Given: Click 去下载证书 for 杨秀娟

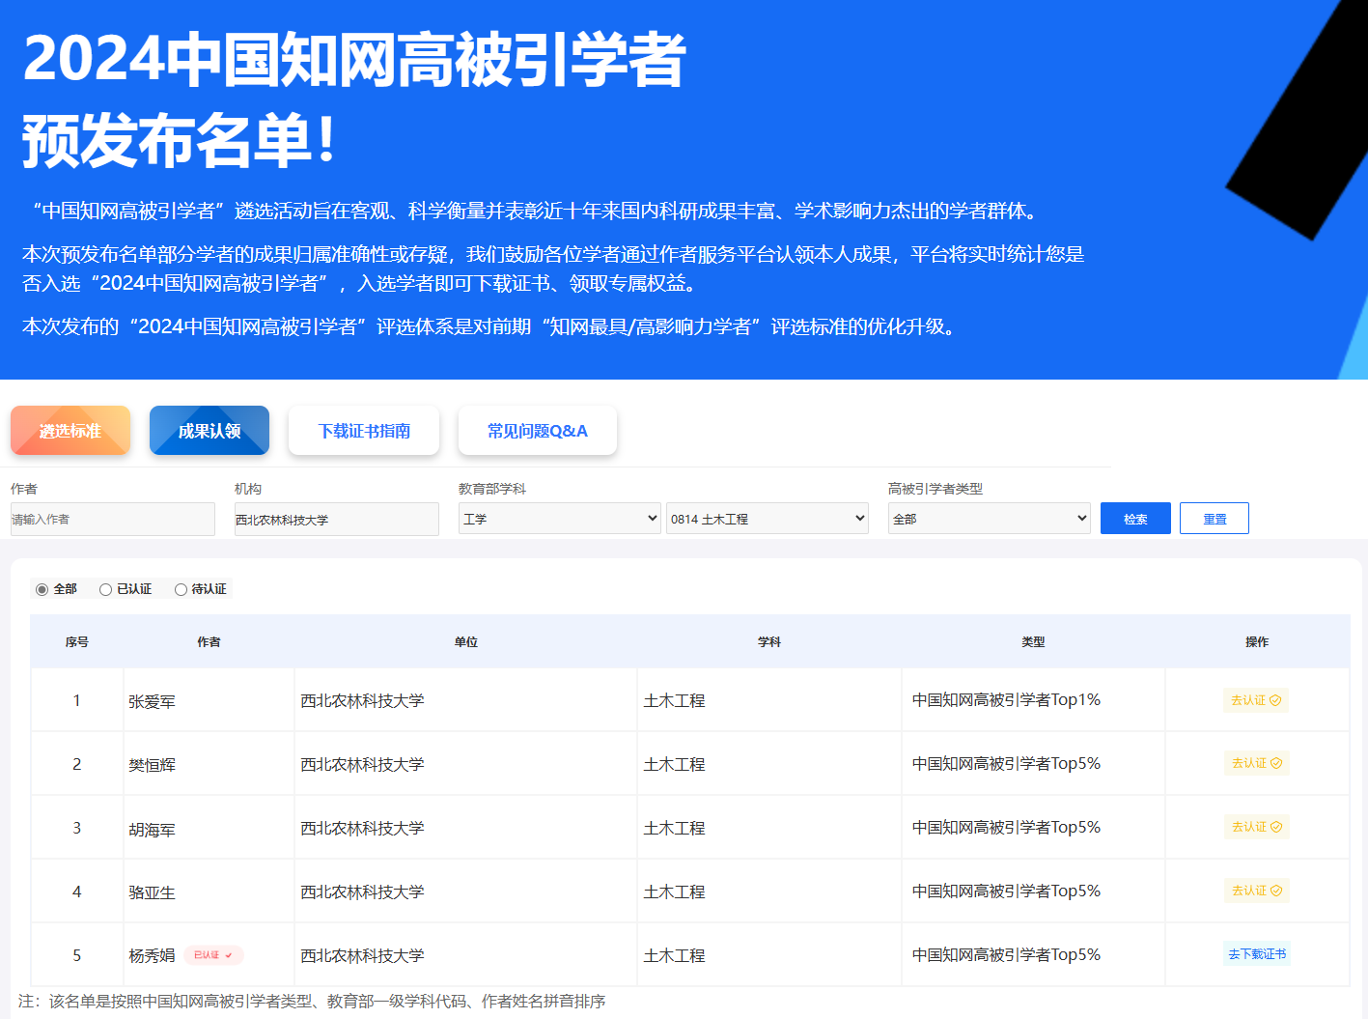Looking at the screenshot, I should pyautogui.click(x=1256, y=954).
